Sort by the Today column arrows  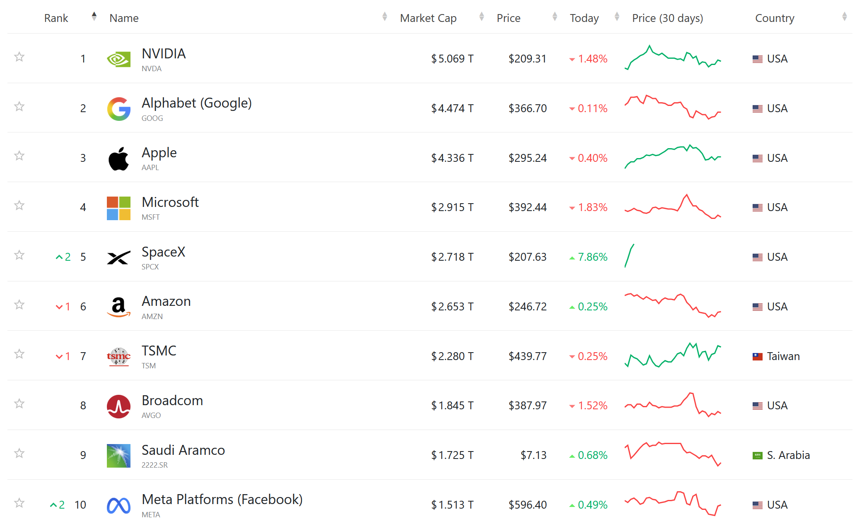tap(617, 17)
